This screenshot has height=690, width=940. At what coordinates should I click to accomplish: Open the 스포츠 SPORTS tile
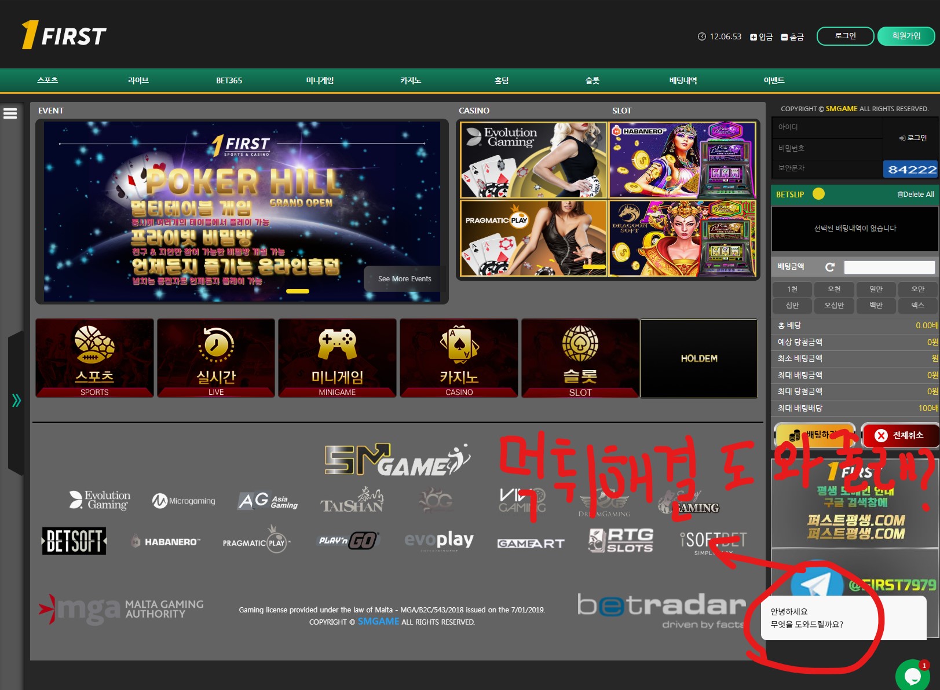coord(94,358)
